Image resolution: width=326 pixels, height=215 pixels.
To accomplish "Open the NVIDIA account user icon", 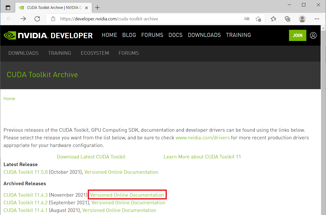I will pyautogui.click(x=313, y=35).
